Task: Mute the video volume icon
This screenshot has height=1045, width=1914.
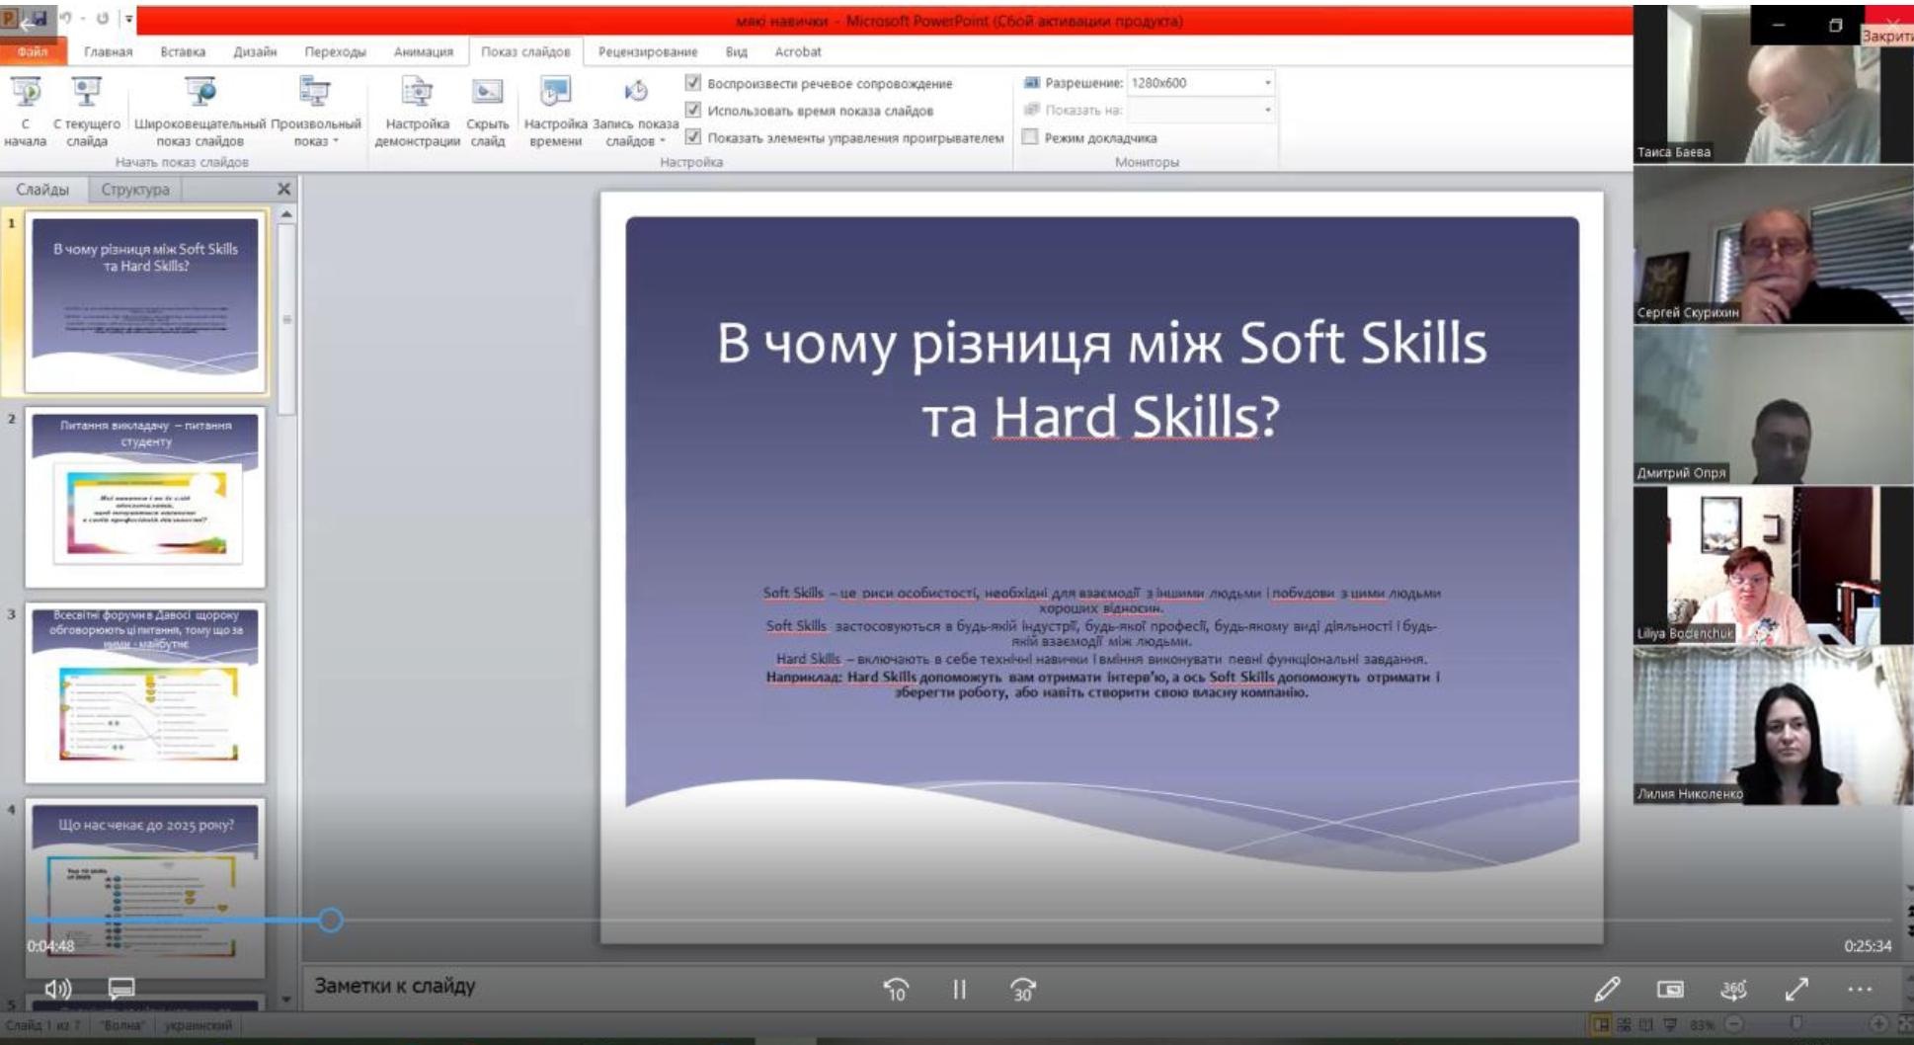Action: tap(58, 989)
